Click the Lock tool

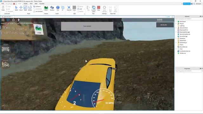pyautogui.click(x=80, y=9)
